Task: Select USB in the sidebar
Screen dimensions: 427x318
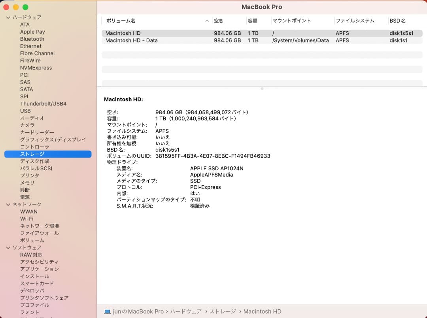Action: 25,111
